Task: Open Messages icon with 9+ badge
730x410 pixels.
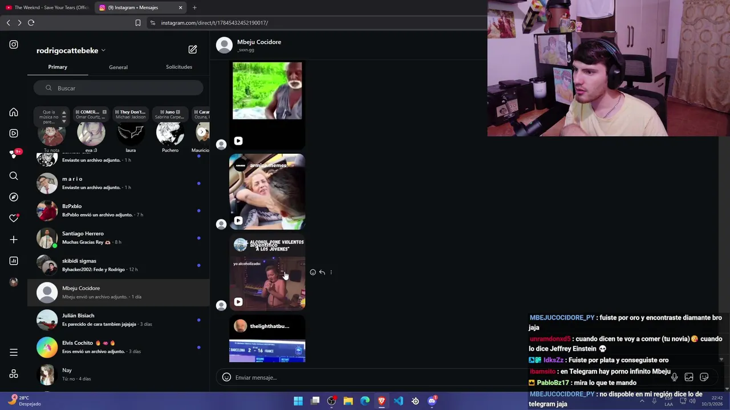Action: pyautogui.click(x=14, y=154)
